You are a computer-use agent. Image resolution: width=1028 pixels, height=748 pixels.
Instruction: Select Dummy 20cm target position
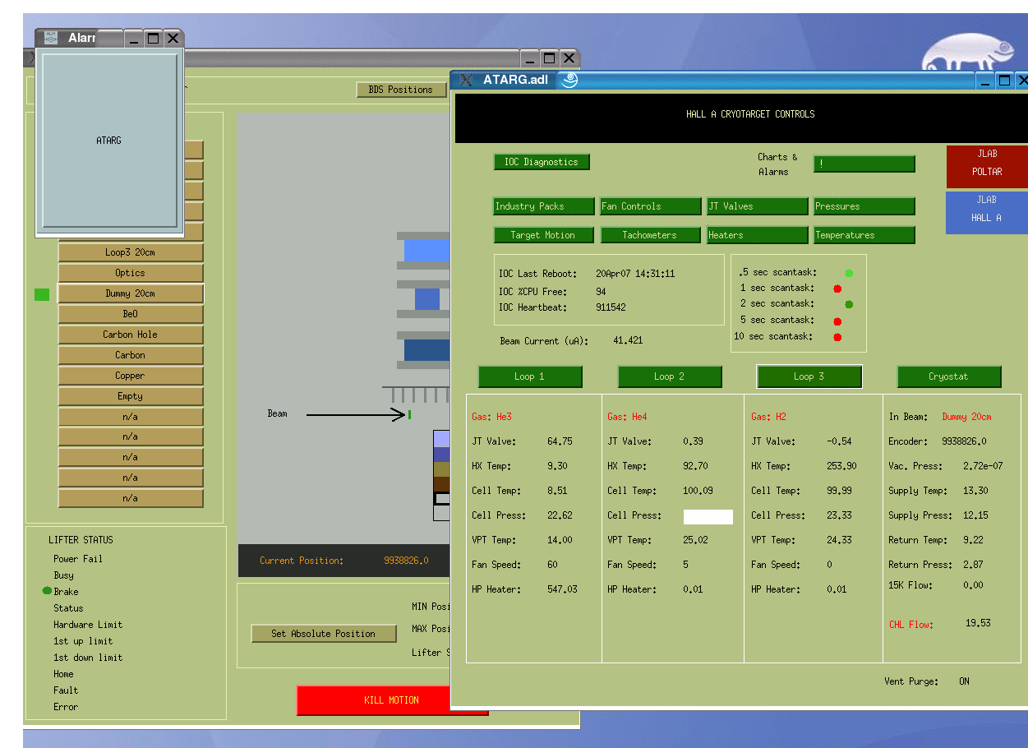pyautogui.click(x=131, y=293)
